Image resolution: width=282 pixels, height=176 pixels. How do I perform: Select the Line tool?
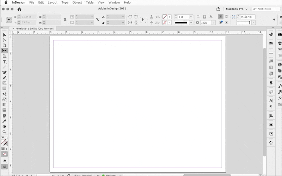(x=4, y=67)
